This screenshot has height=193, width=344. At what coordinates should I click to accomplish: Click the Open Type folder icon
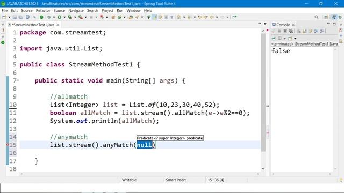(131, 17)
